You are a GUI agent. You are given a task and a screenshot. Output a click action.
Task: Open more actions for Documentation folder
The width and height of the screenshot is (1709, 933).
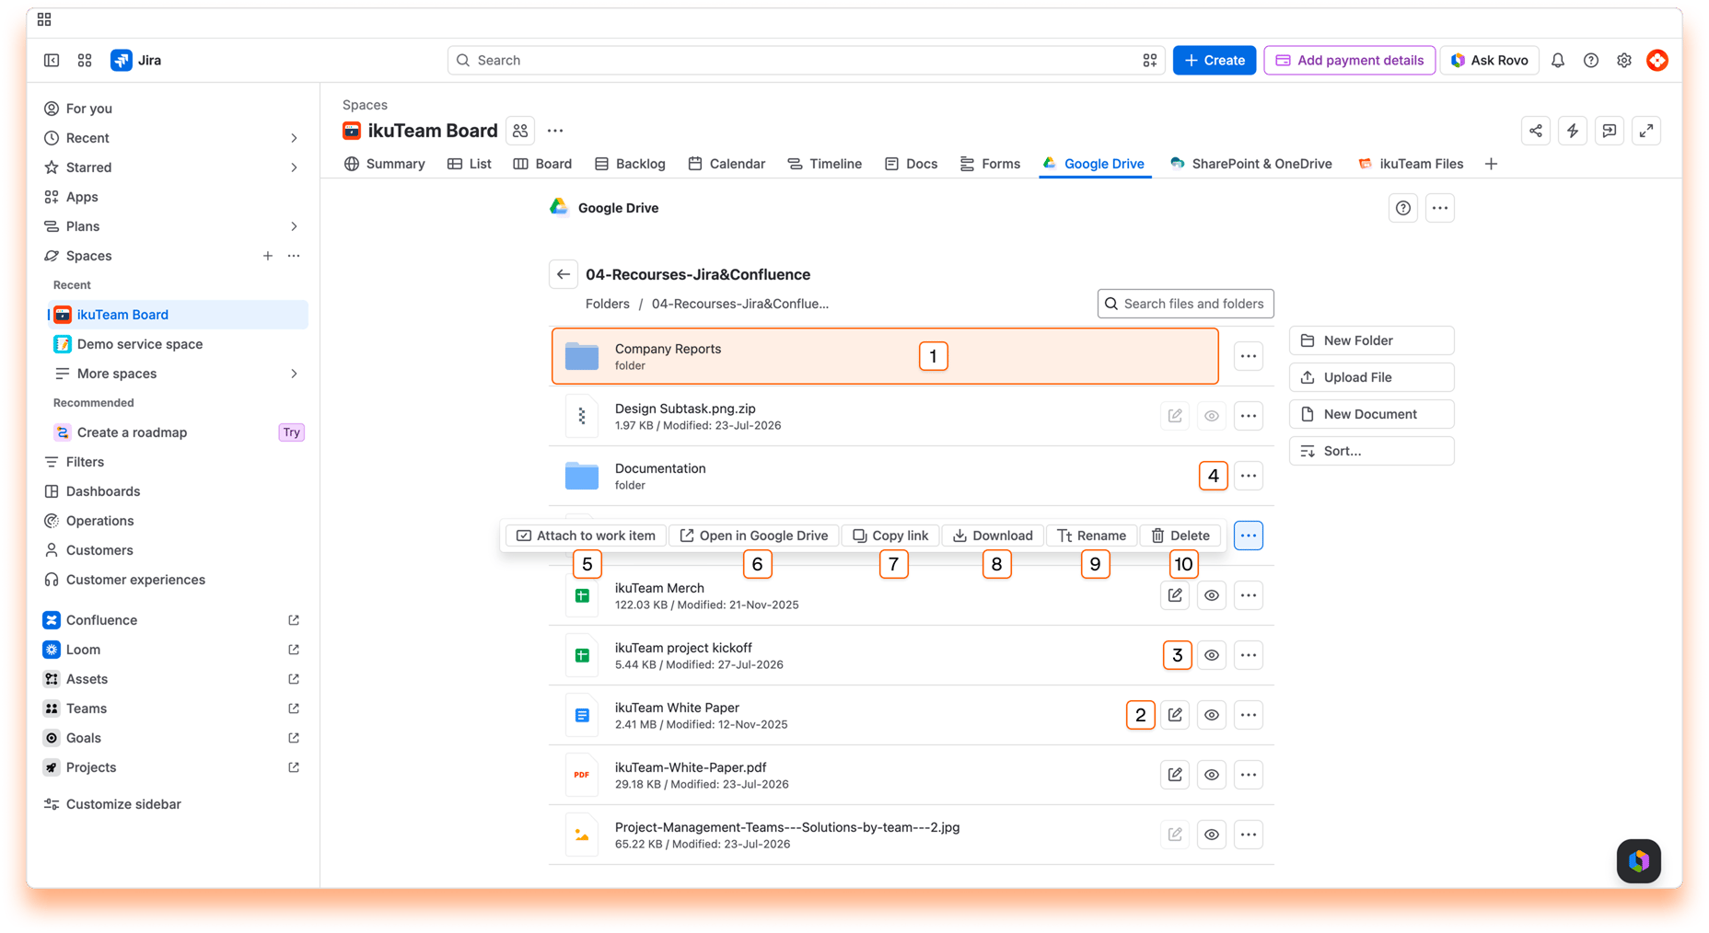[1249, 476]
